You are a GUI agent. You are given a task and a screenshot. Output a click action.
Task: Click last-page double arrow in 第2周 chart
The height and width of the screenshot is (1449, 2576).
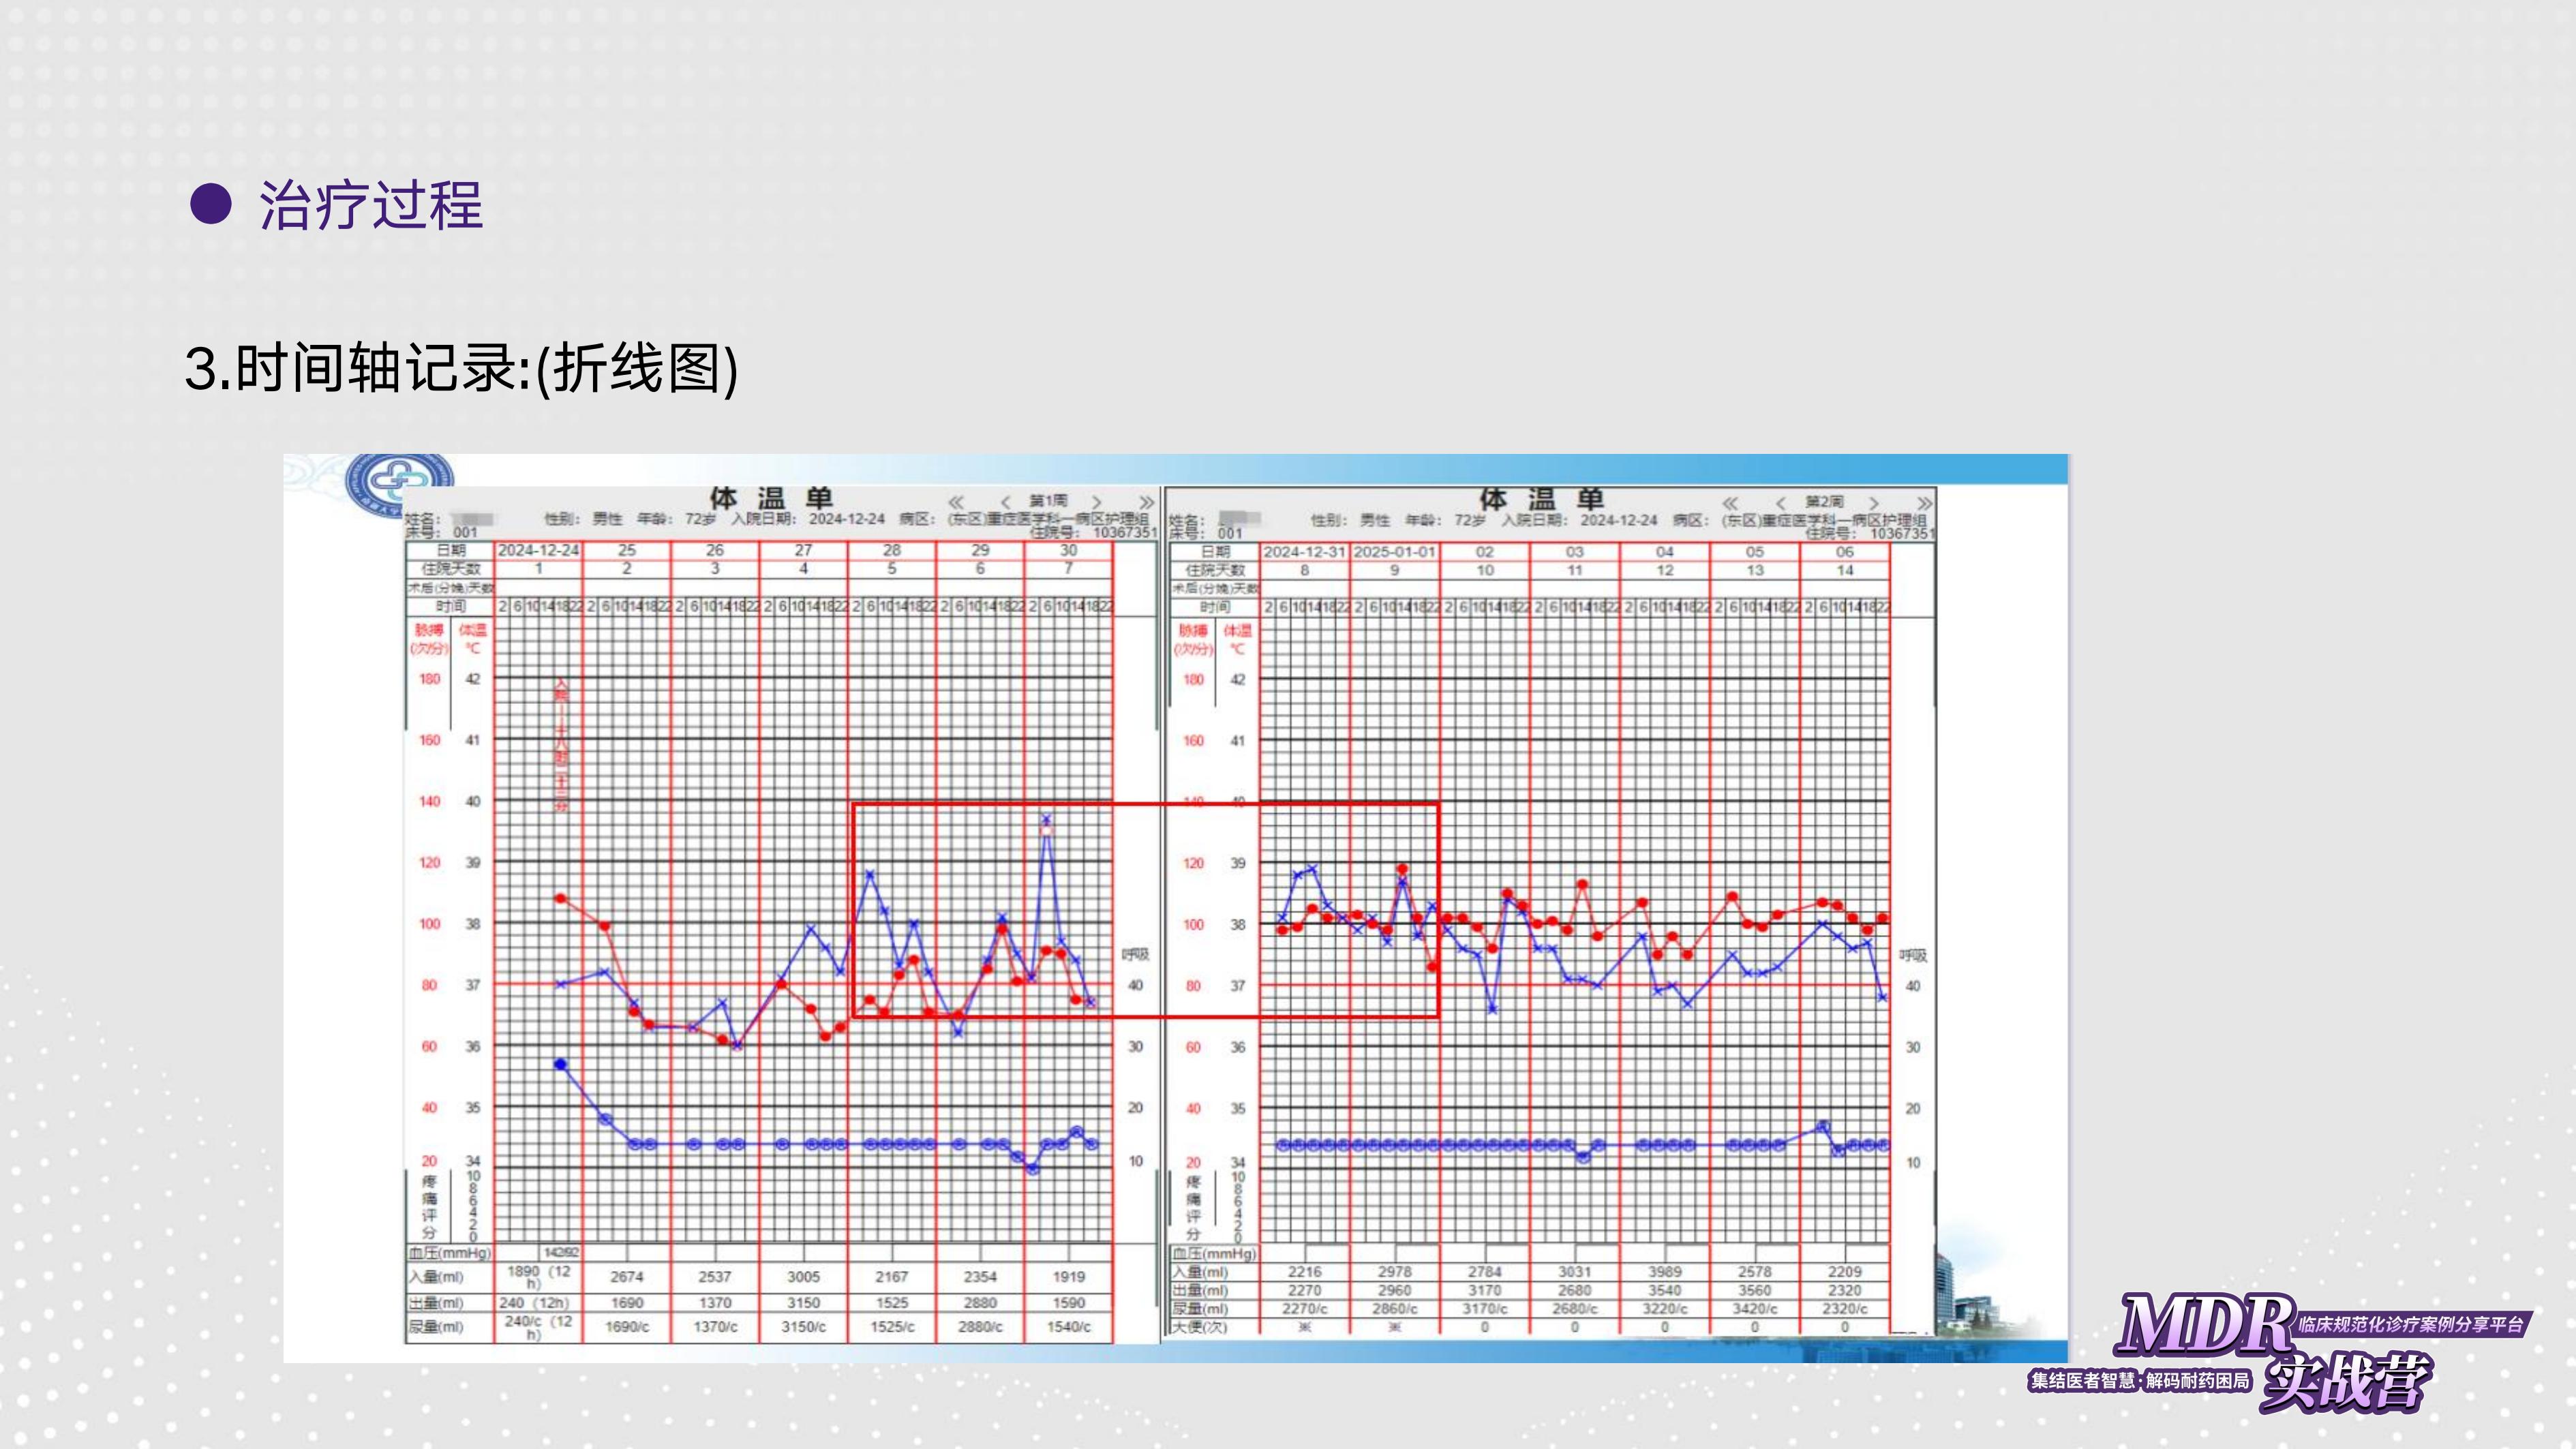1924,503
